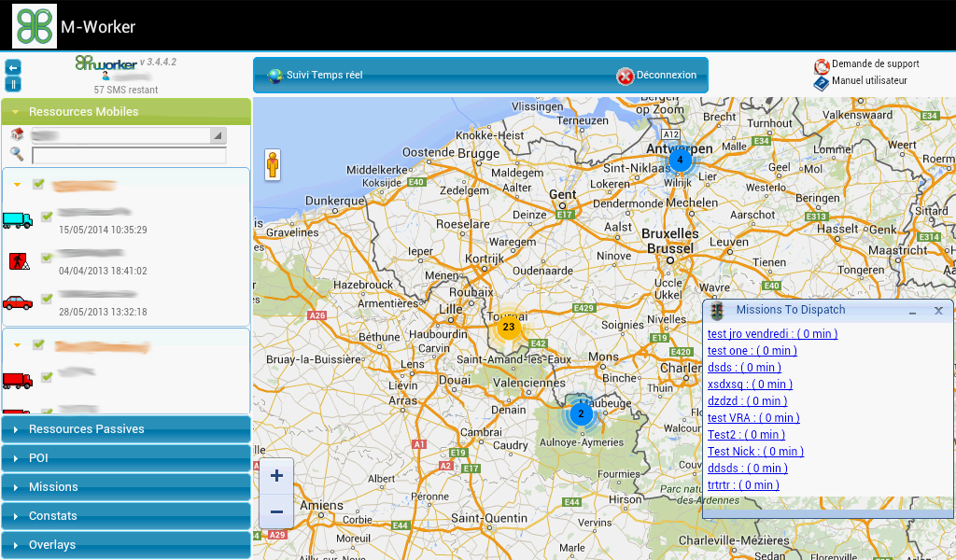956x560 pixels.
Task: Open mission xsdxsq
Action: [x=750, y=385]
